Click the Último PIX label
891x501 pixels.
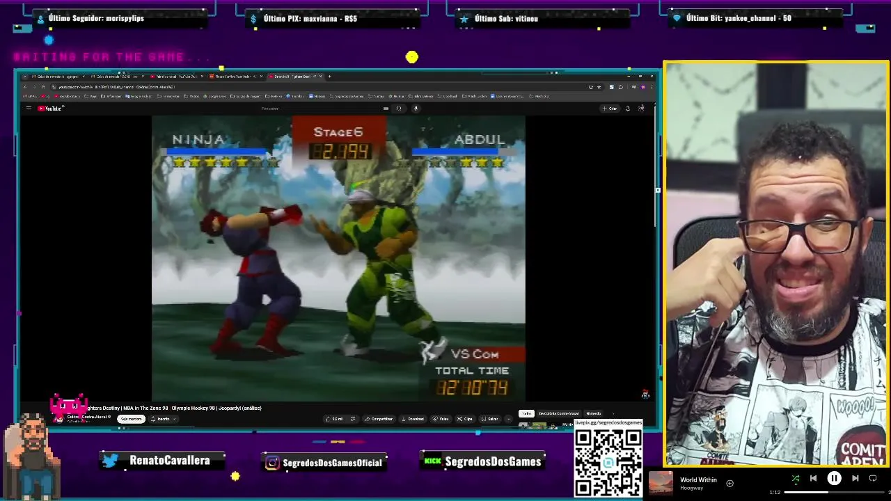pyautogui.click(x=310, y=19)
